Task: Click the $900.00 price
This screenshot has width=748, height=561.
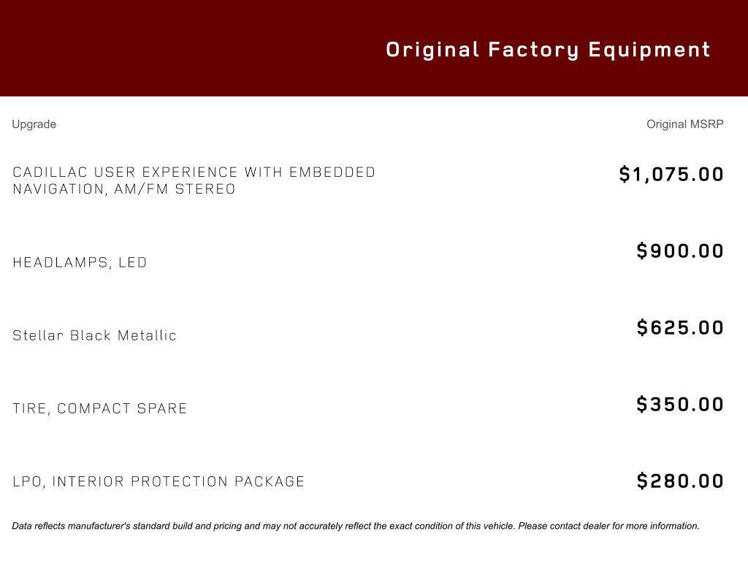Action: (x=680, y=251)
